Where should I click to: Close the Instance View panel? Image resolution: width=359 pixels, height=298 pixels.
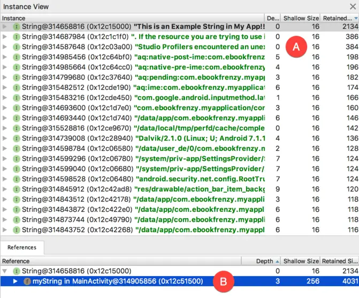pos(353,6)
